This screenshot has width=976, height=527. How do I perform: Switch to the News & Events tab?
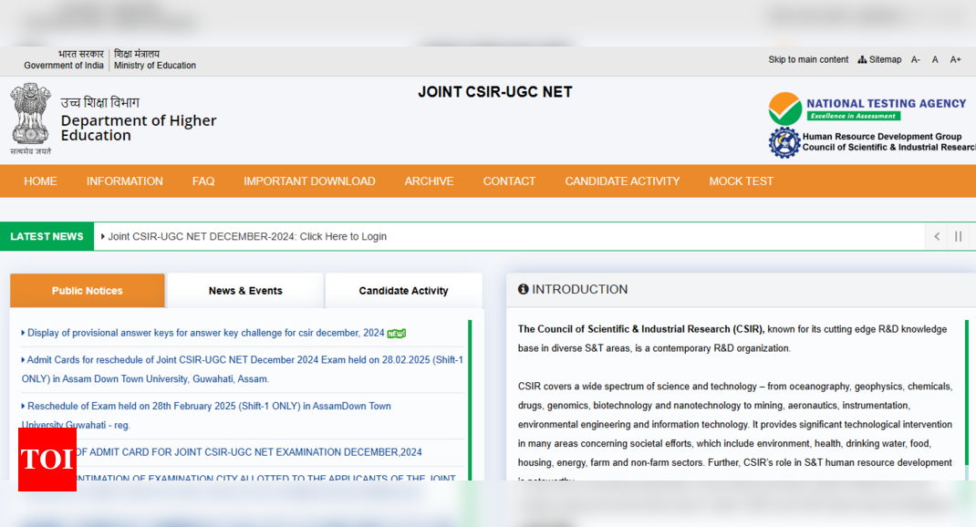point(245,291)
